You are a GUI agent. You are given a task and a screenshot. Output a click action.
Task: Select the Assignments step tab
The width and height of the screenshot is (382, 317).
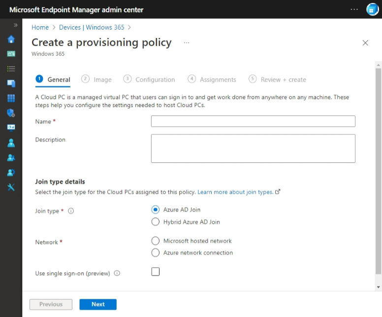pos(212,79)
